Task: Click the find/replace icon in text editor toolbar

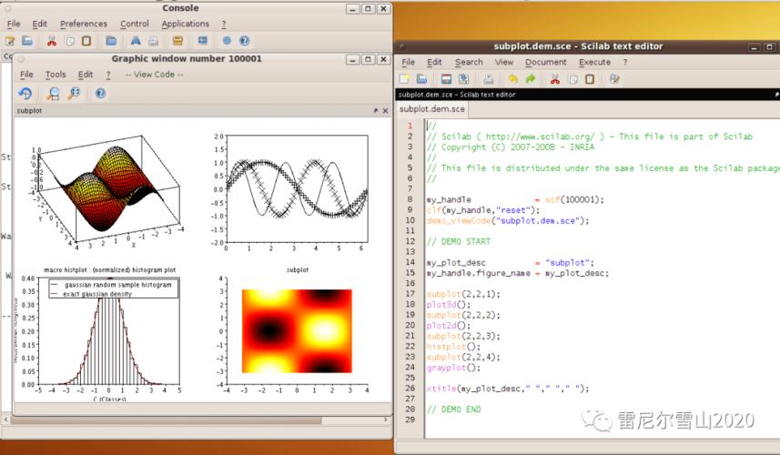Action: click(614, 78)
